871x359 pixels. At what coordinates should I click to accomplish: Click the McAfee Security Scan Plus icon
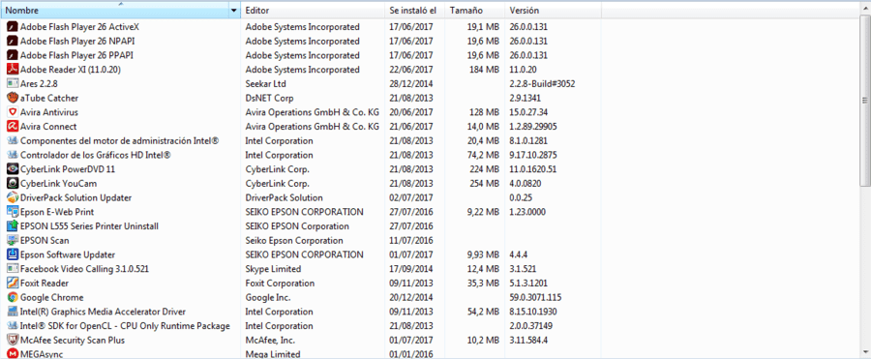click(x=13, y=340)
